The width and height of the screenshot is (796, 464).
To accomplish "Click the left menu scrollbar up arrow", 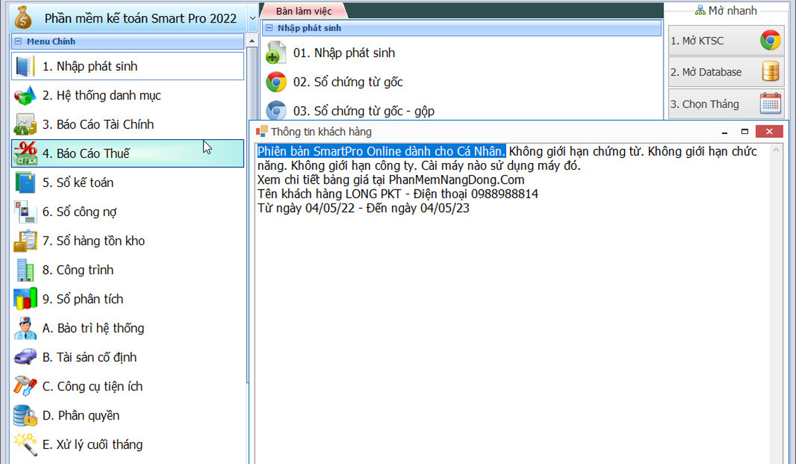I will [x=251, y=41].
